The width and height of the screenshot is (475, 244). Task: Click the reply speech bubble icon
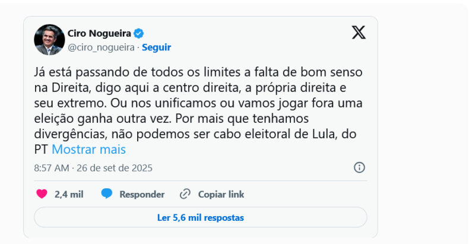click(x=107, y=194)
